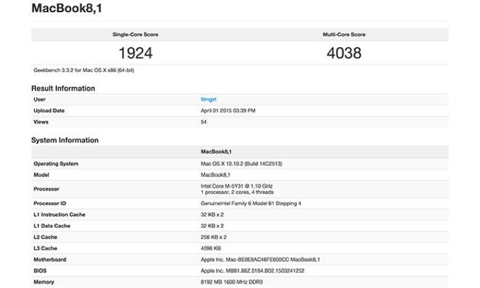Click the MacBook8,1 system table column header

(x=215, y=152)
